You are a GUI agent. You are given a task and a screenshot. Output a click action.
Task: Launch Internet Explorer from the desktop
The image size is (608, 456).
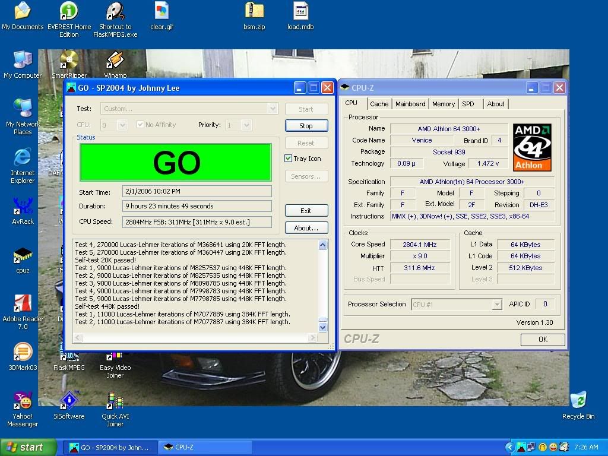click(x=23, y=166)
